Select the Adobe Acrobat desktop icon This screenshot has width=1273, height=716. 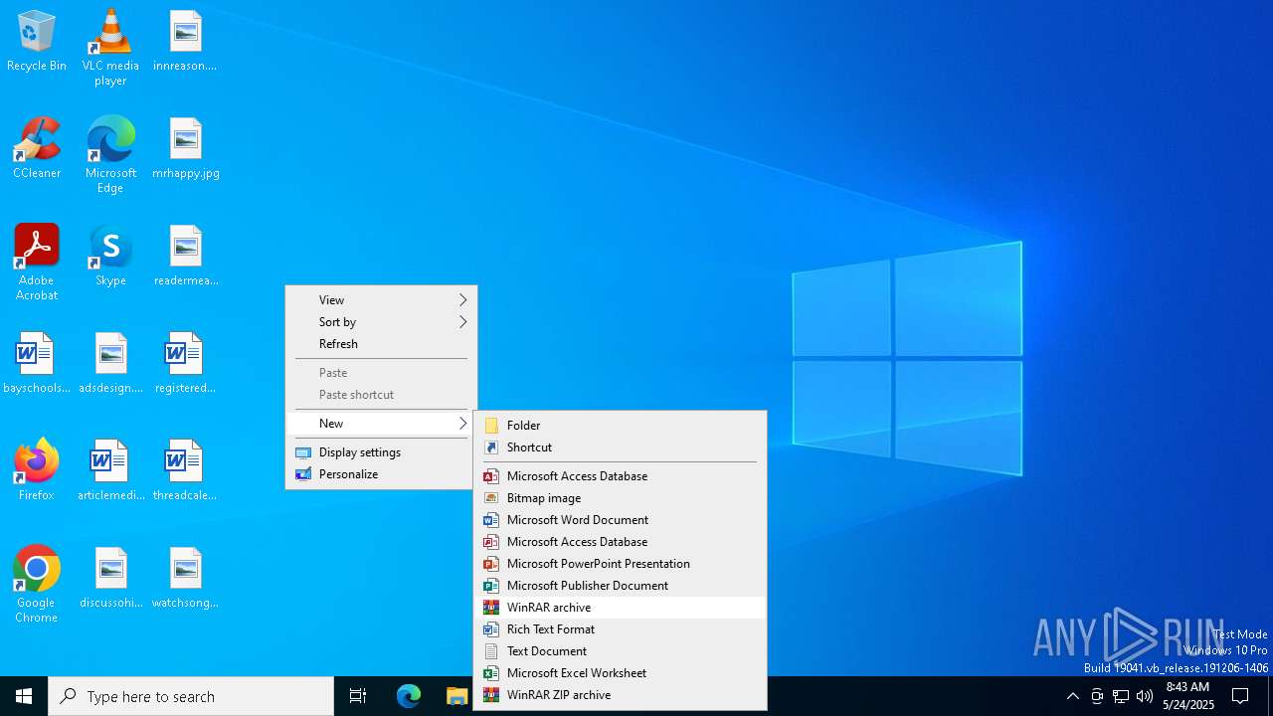pyautogui.click(x=37, y=262)
